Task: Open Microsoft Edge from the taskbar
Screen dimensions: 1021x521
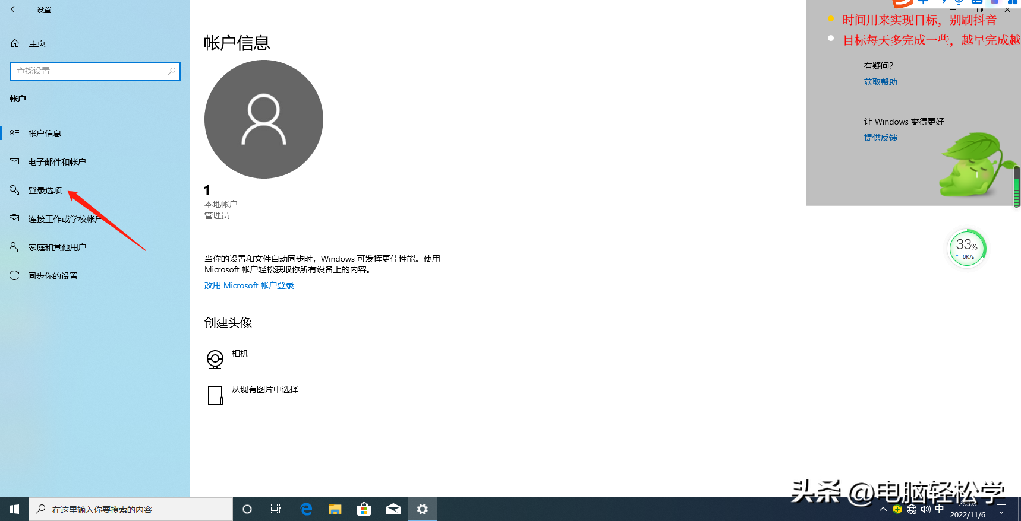Action: [306, 509]
